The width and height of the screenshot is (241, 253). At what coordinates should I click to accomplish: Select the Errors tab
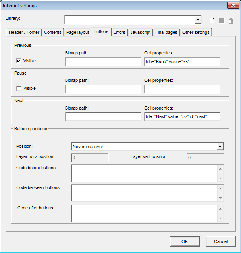[119, 32]
